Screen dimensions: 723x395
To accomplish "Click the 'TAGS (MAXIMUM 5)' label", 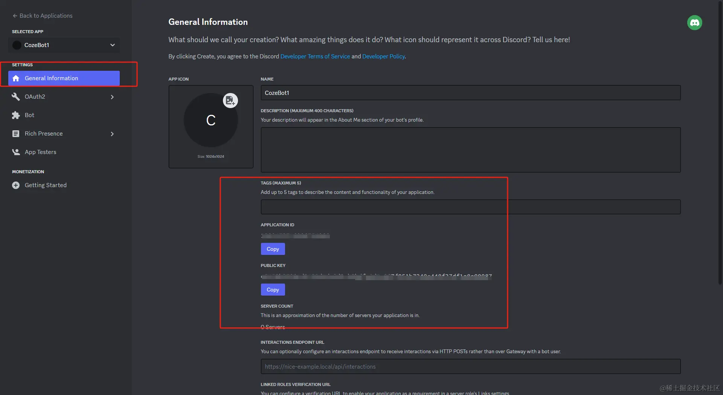I will click(281, 183).
